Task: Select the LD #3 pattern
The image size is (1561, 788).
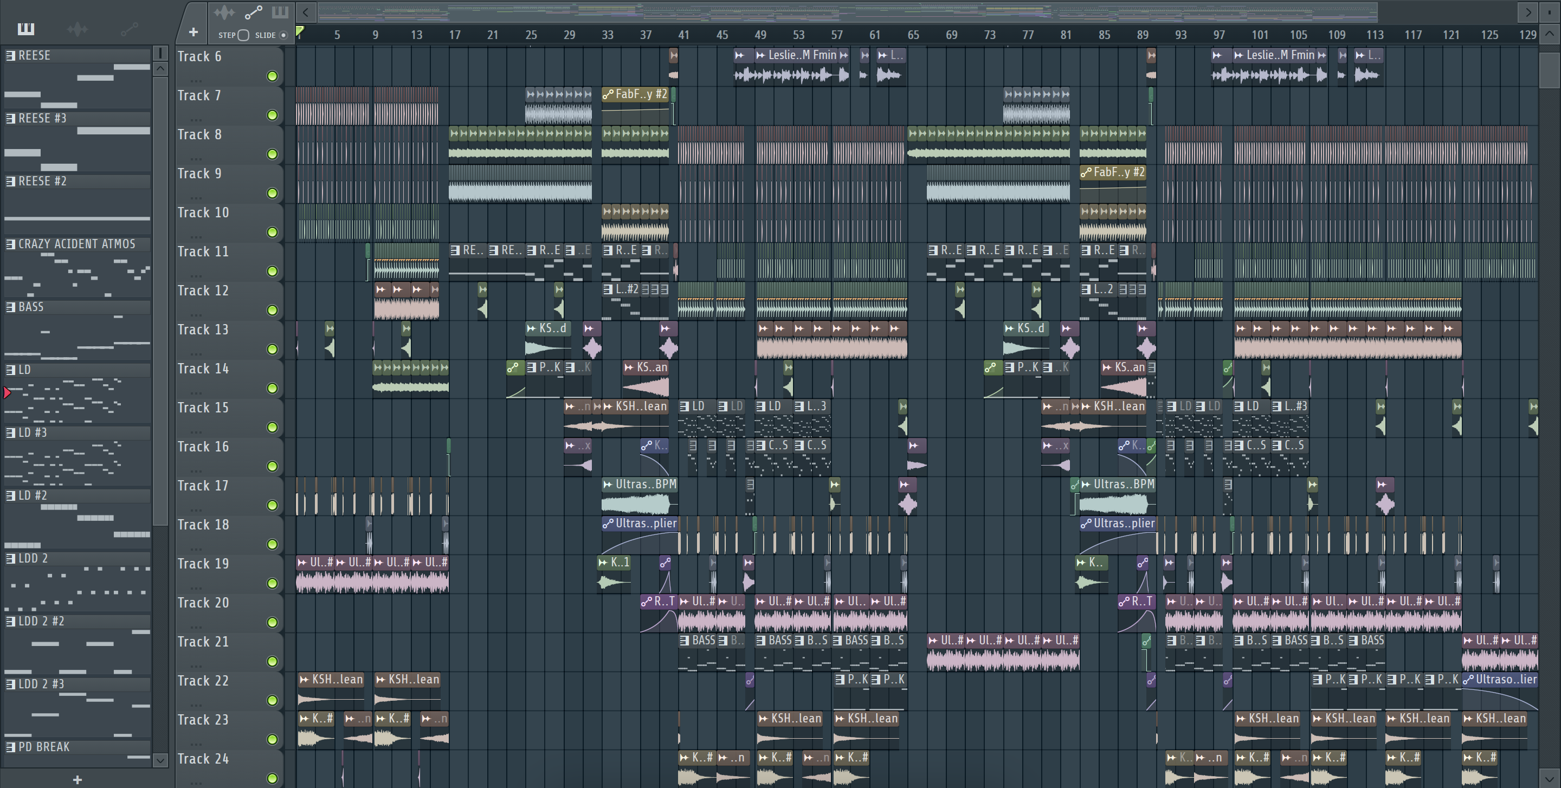Action: (77, 432)
